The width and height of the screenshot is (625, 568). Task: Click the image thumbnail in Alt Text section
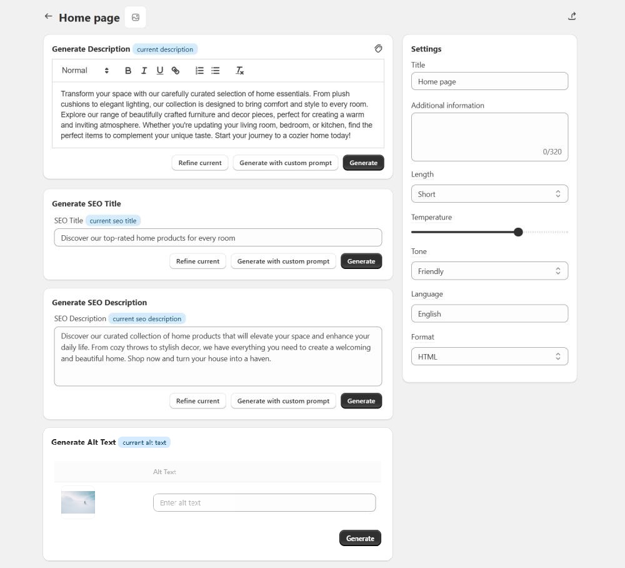78,502
